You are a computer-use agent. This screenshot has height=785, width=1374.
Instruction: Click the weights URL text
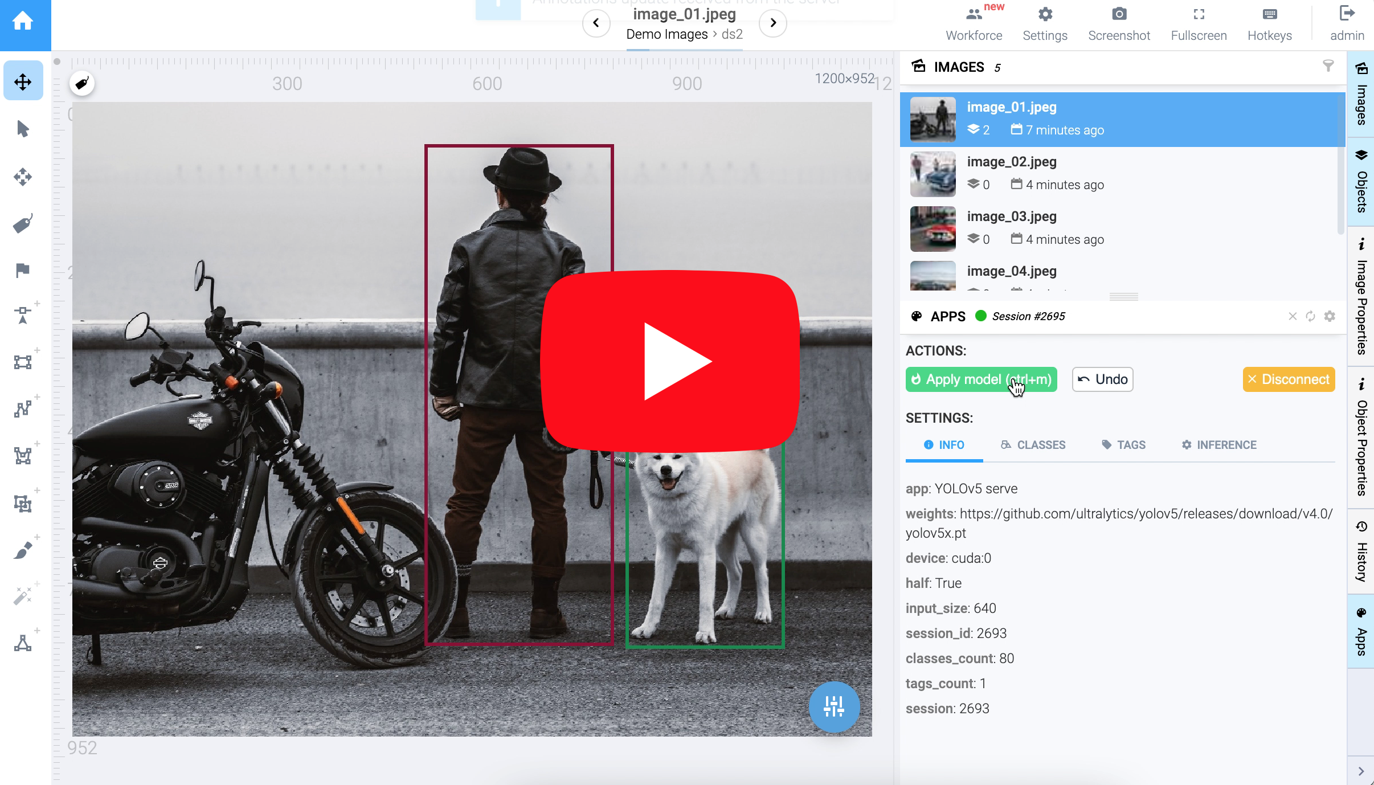pyautogui.click(x=1119, y=524)
